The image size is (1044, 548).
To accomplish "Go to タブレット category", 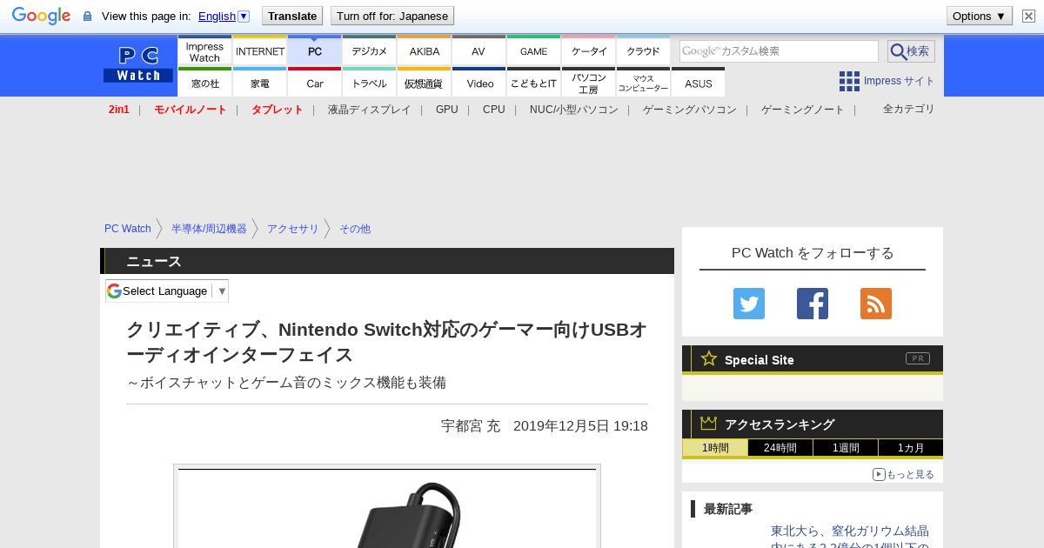I will pyautogui.click(x=277, y=110).
